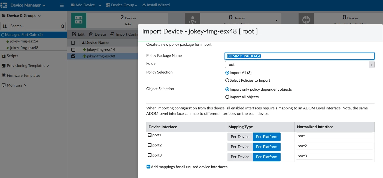Click the Edit pencil icon
Viewport: 383px width, 178px height.
coord(74,34)
